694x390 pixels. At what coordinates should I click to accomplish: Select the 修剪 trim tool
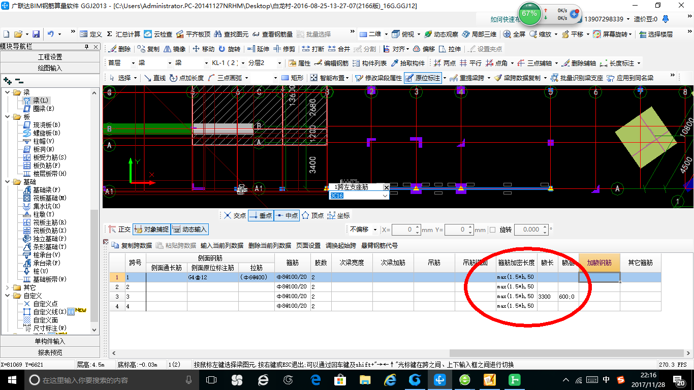click(x=285, y=49)
